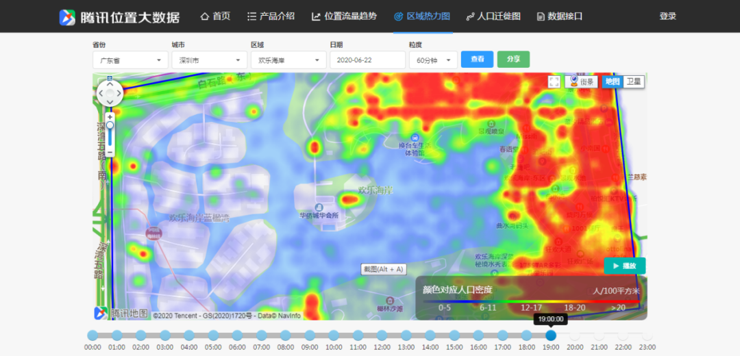Click the 华侨城华会所 map marker icon

[319, 207]
